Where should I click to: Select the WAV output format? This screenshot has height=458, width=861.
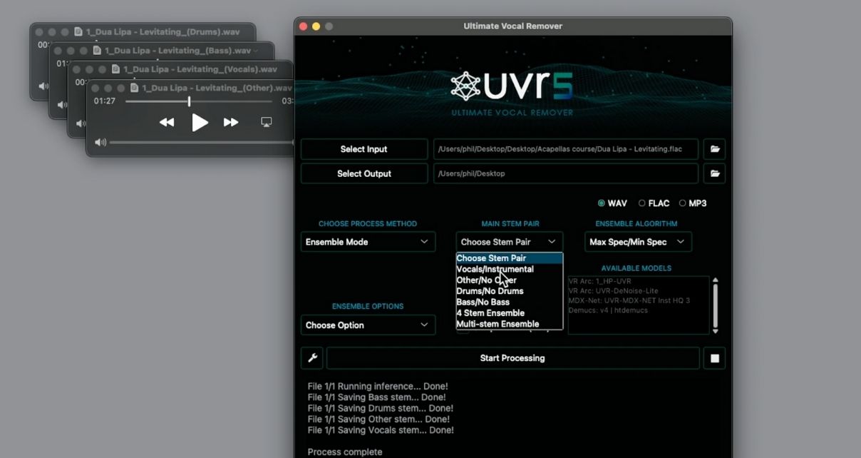(x=602, y=203)
